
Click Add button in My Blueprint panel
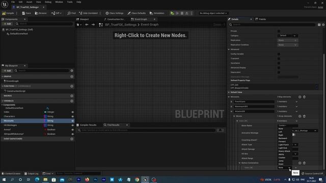[7, 71]
